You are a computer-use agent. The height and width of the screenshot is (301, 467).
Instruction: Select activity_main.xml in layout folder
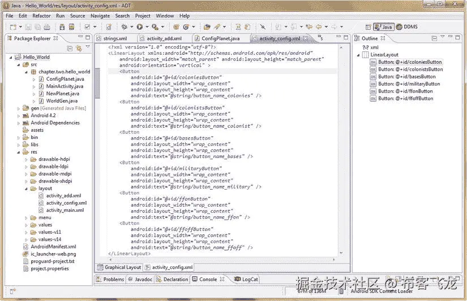[x=65, y=210]
